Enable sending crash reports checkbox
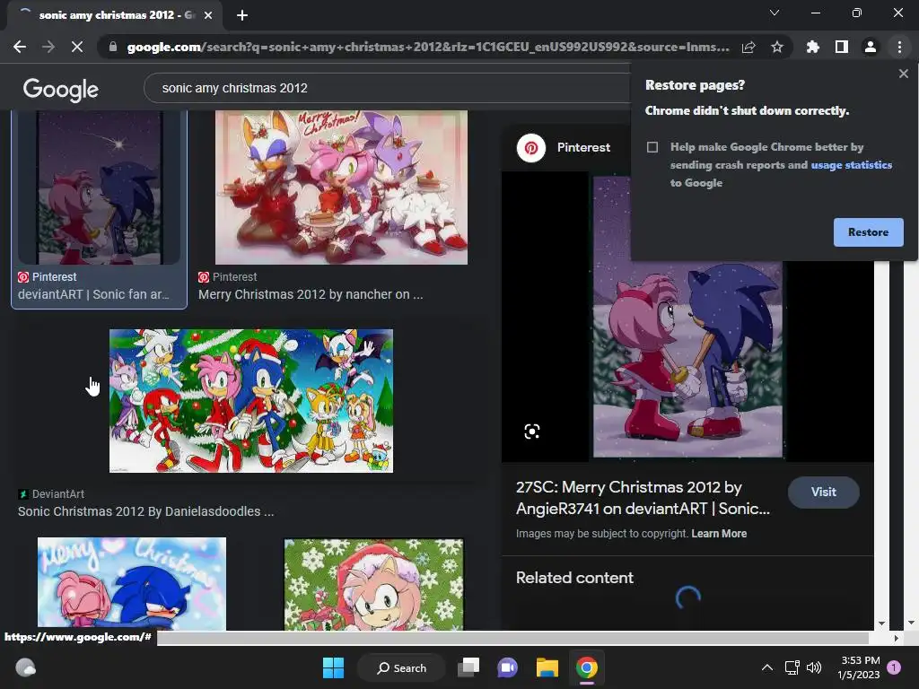This screenshot has width=919, height=689. tap(652, 147)
